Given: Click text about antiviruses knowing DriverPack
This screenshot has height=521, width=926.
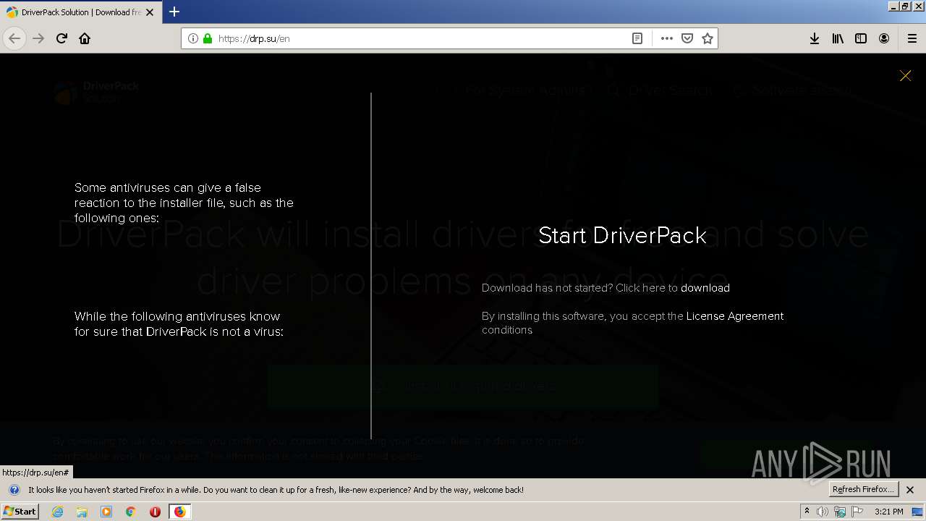Looking at the screenshot, I should coord(179,324).
